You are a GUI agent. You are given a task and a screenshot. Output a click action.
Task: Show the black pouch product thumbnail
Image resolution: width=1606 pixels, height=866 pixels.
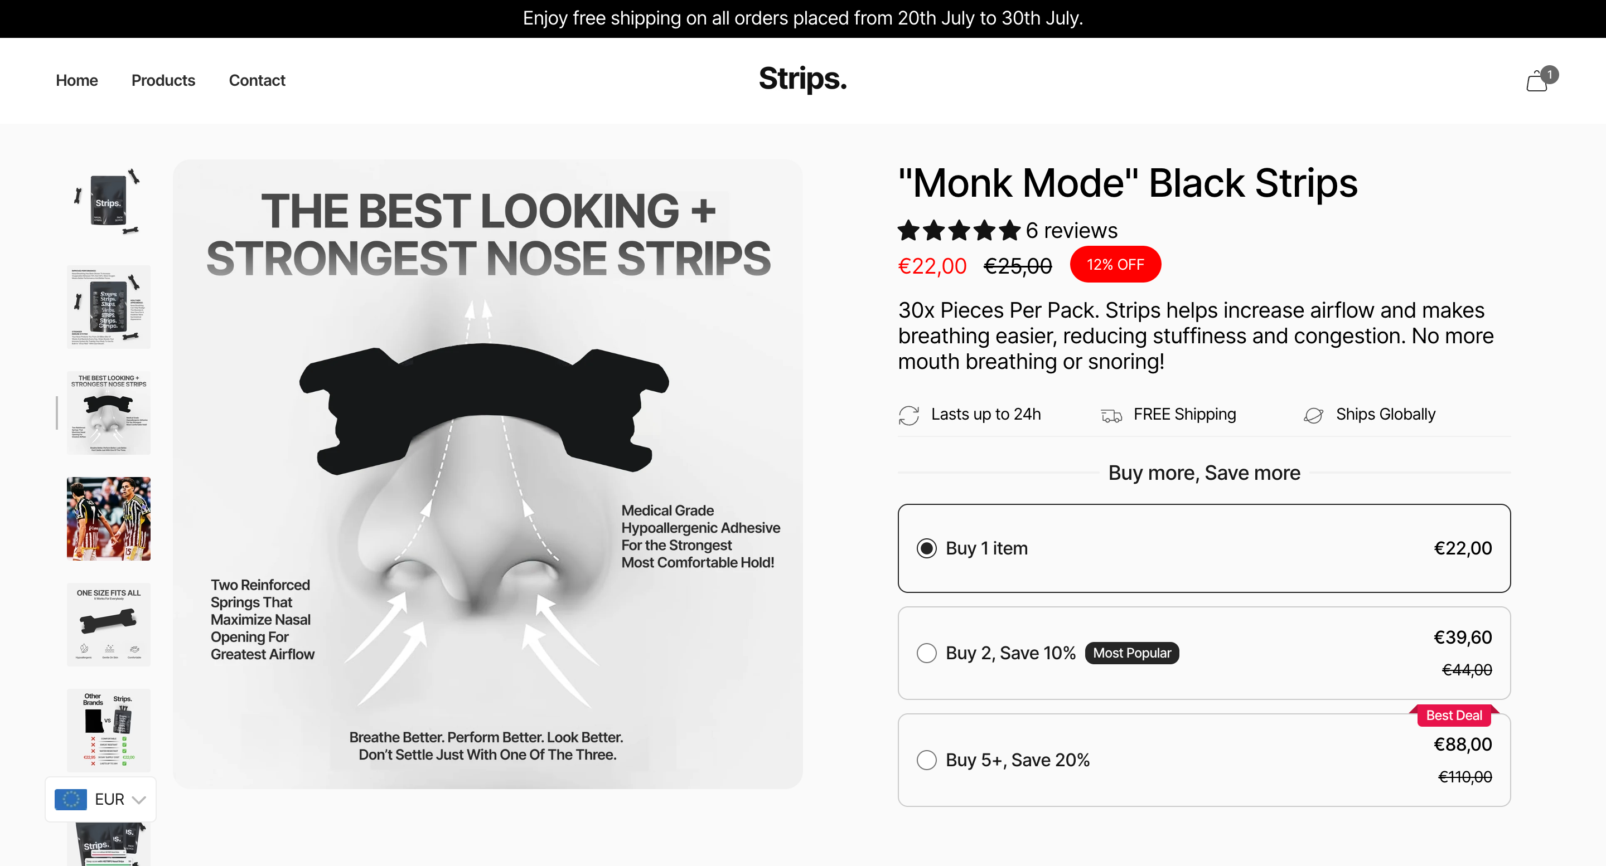click(109, 201)
